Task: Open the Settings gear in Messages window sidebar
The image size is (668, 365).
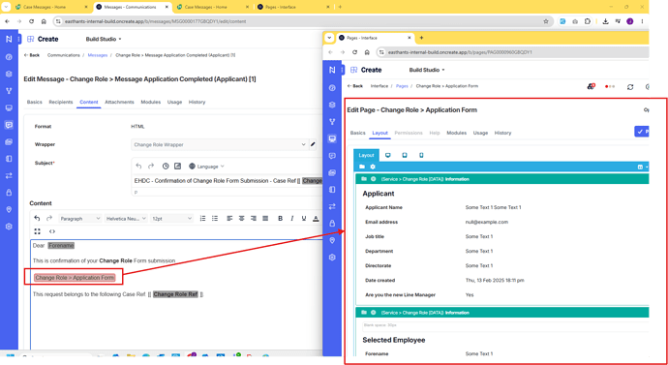Action: [x=9, y=227]
